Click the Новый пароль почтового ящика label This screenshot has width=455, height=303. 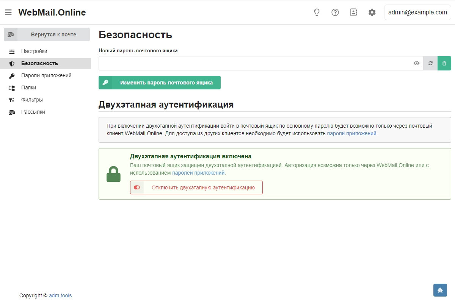[x=138, y=50]
